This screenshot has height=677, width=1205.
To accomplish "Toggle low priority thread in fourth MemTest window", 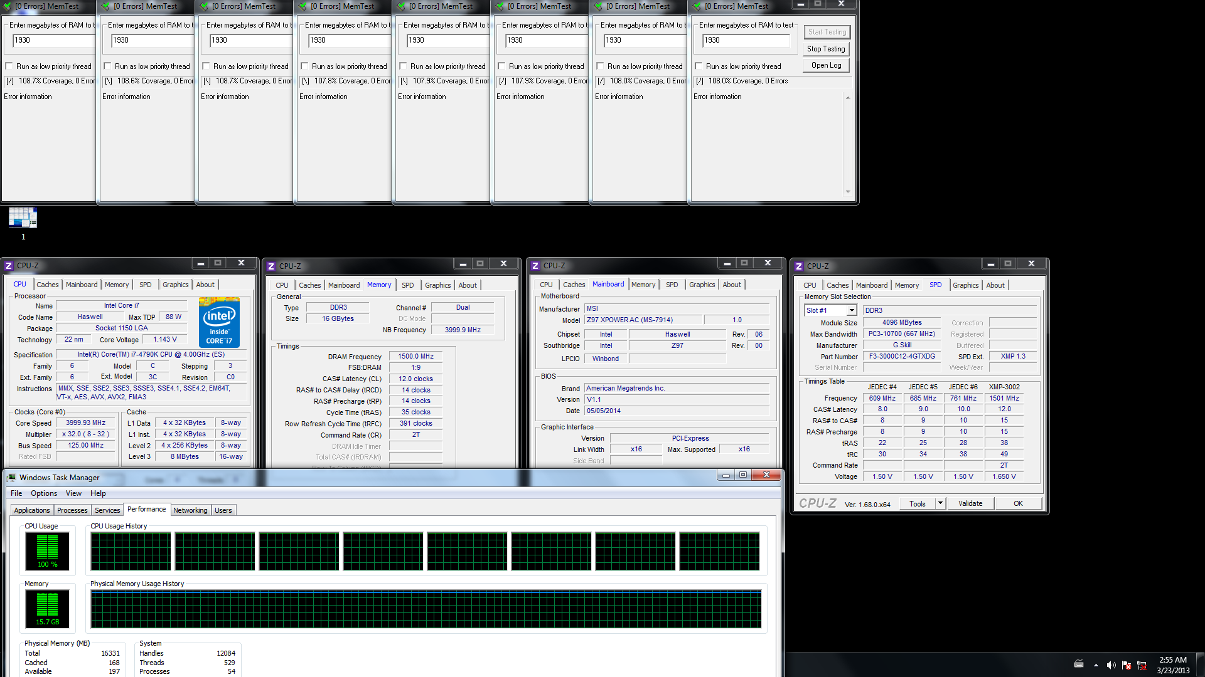I will click(304, 66).
